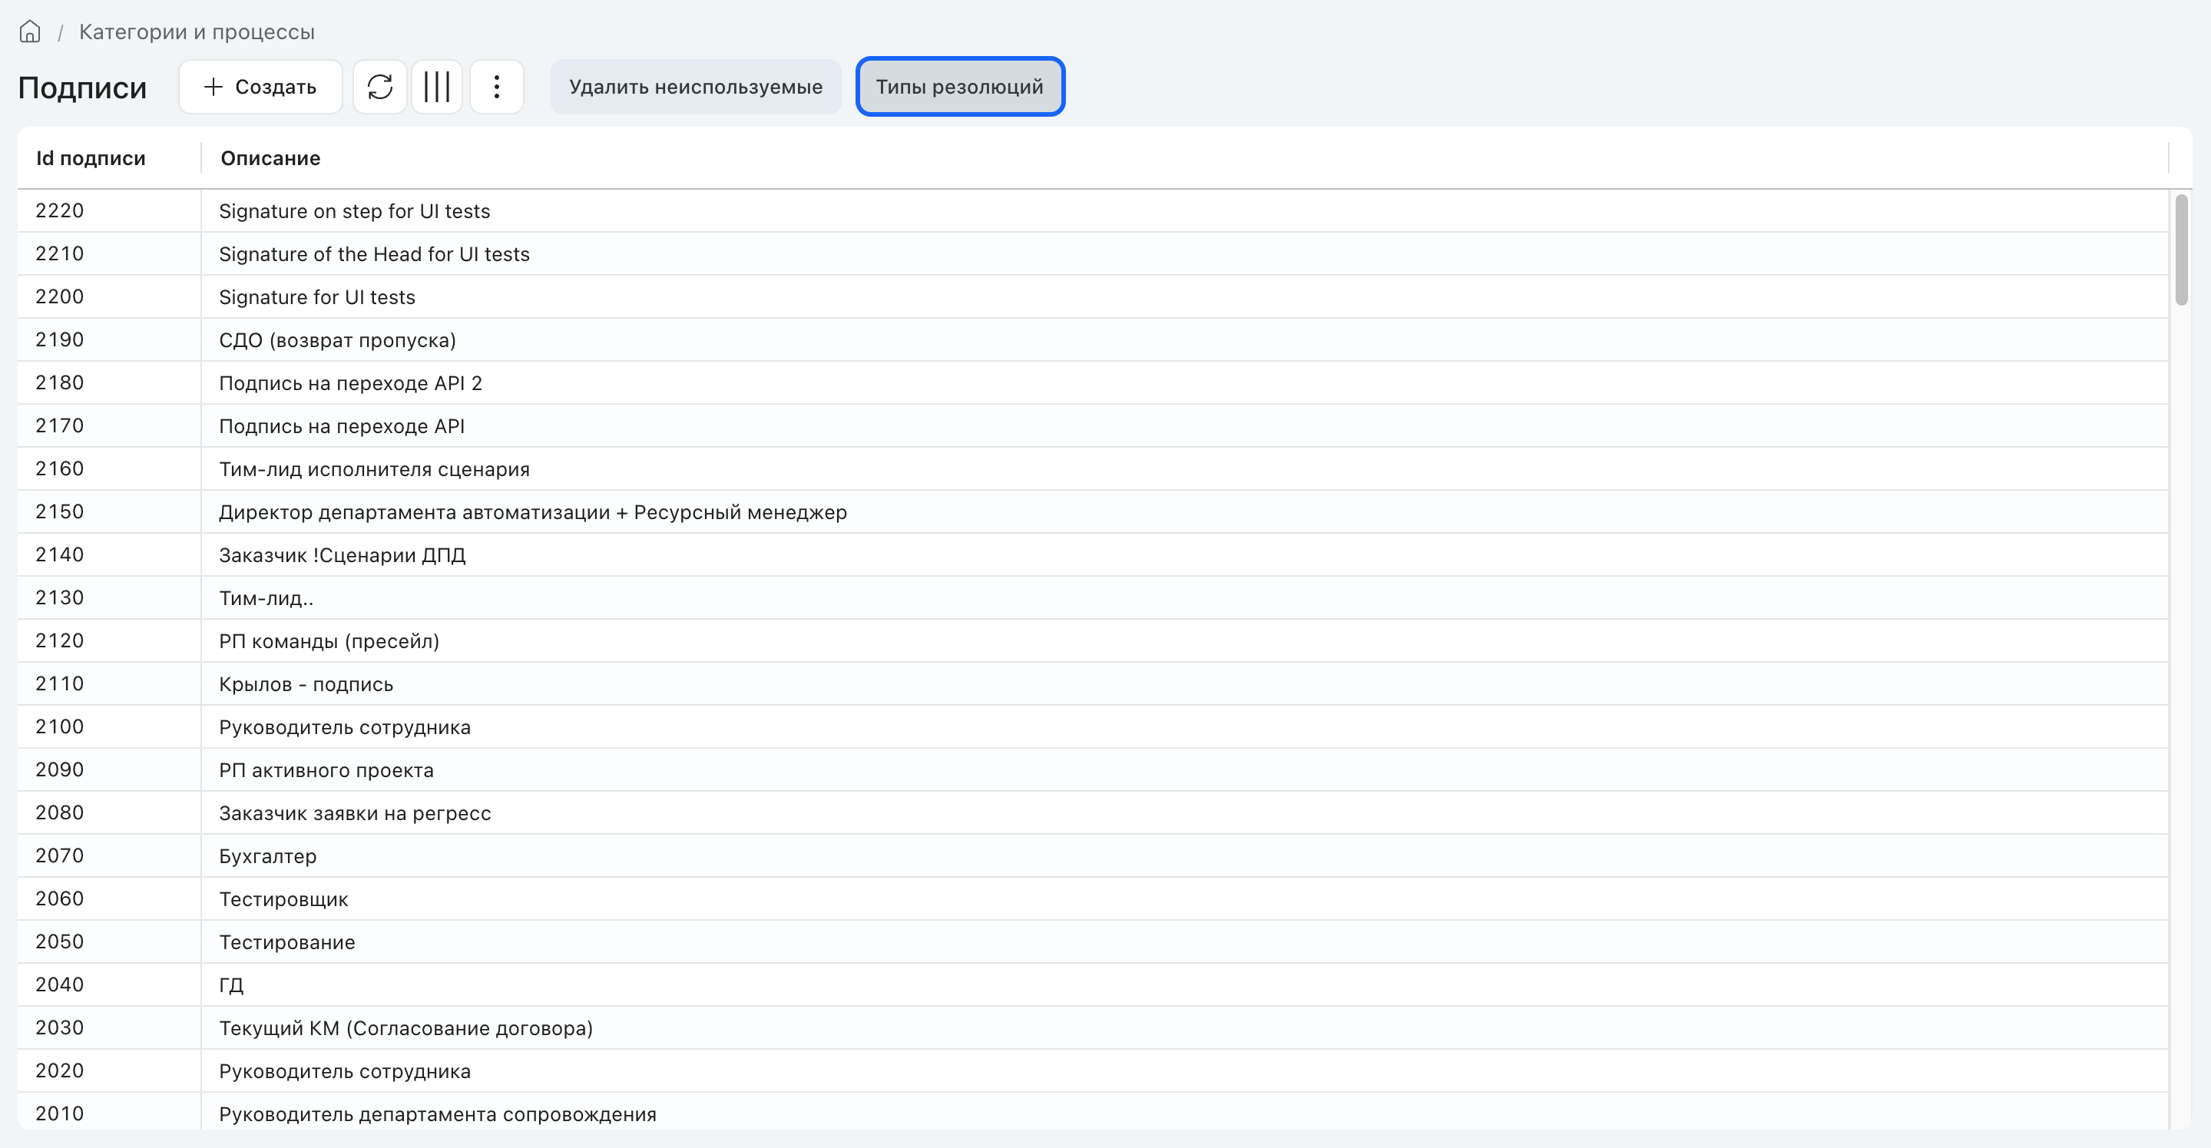
Task: Click the Создать button
Action: (x=260, y=87)
